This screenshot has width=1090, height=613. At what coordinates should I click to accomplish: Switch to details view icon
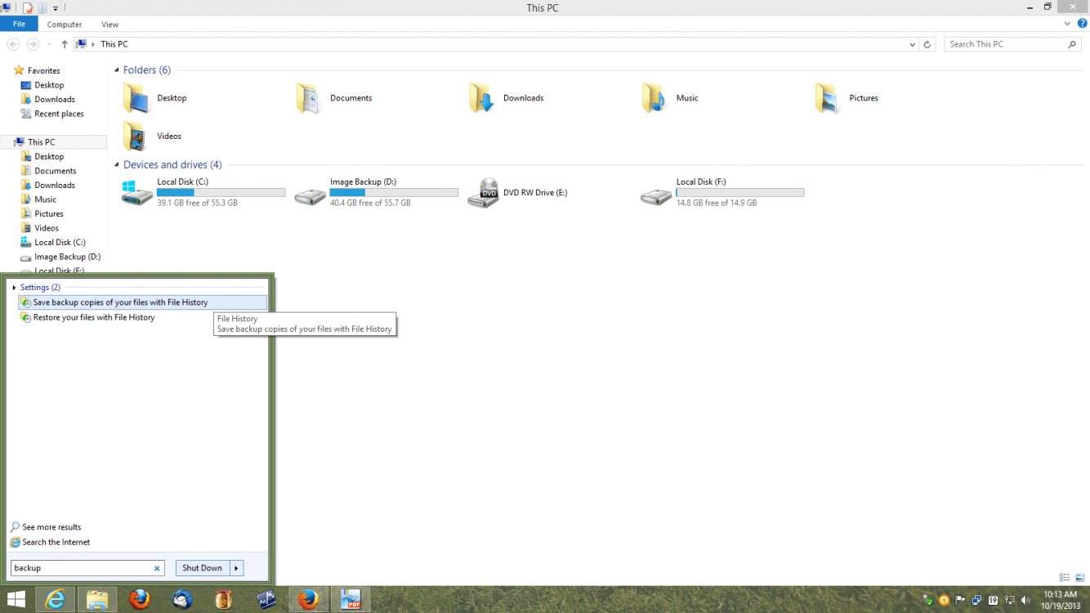[x=1065, y=578]
